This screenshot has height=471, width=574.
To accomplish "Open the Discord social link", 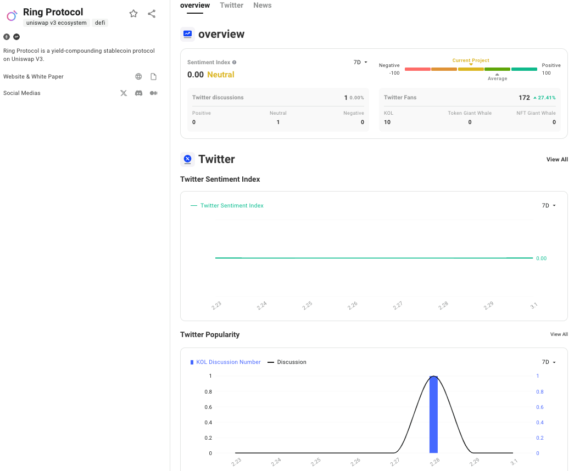I will point(139,93).
